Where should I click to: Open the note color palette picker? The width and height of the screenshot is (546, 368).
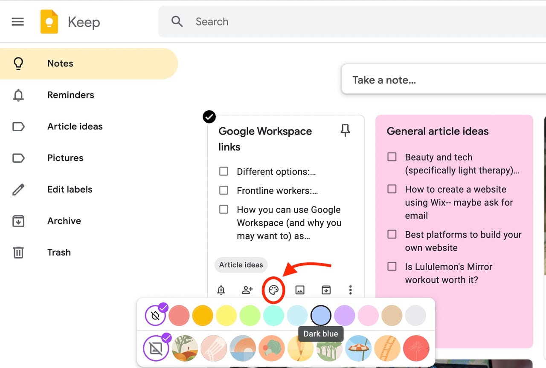point(273,290)
